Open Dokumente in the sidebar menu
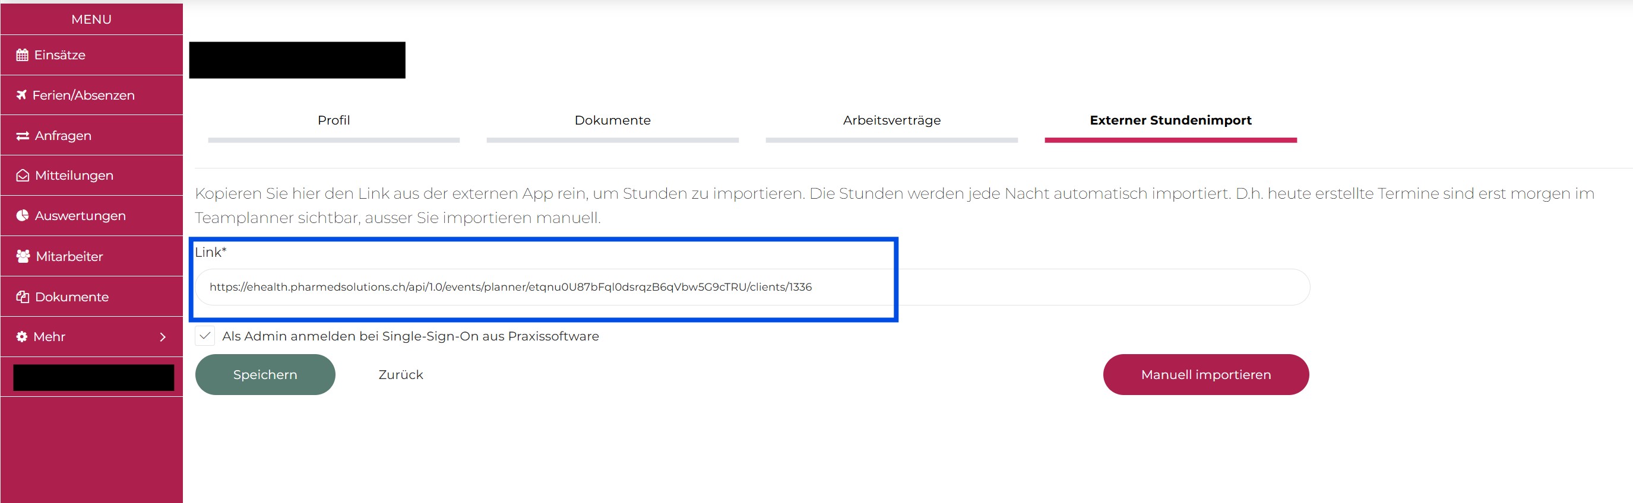Viewport: 1633px width, 503px height. point(91,297)
